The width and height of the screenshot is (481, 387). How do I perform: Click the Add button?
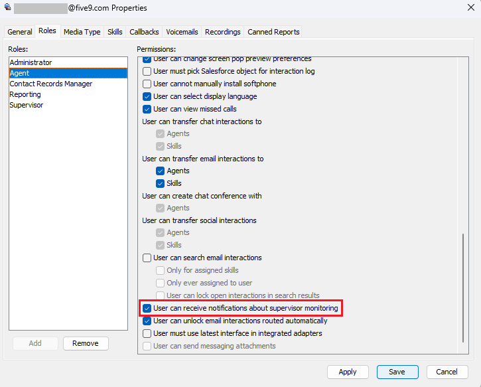click(x=35, y=343)
